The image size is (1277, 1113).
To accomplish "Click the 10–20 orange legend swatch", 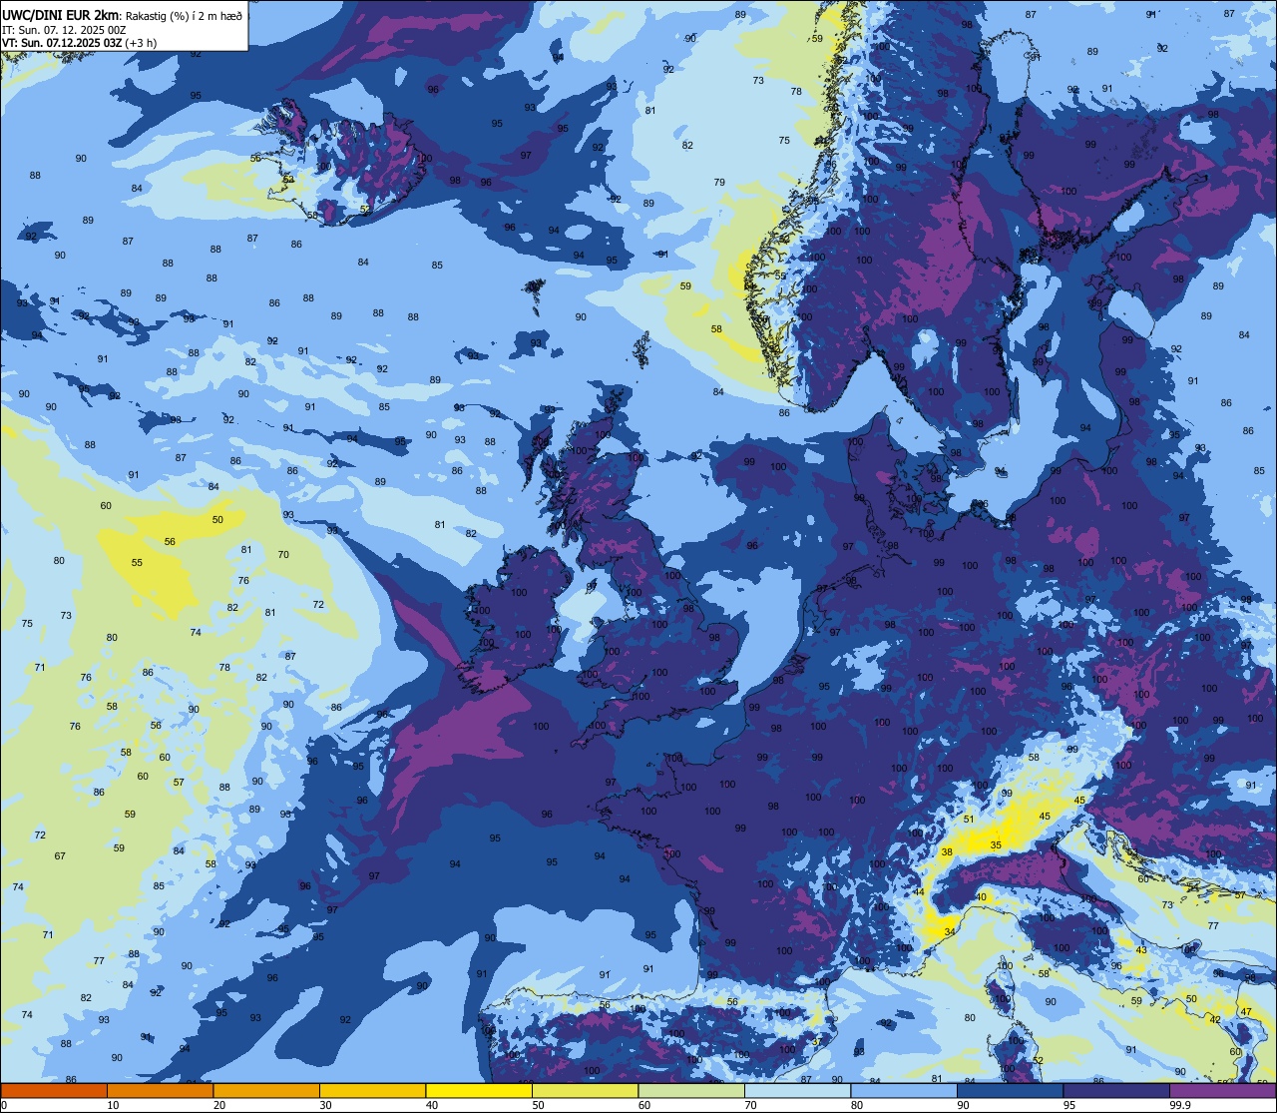I will pyautogui.click(x=160, y=1090).
